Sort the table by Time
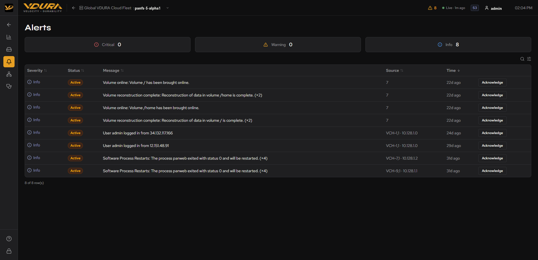This screenshot has height=260, width=538. click(x=453, y=70)
